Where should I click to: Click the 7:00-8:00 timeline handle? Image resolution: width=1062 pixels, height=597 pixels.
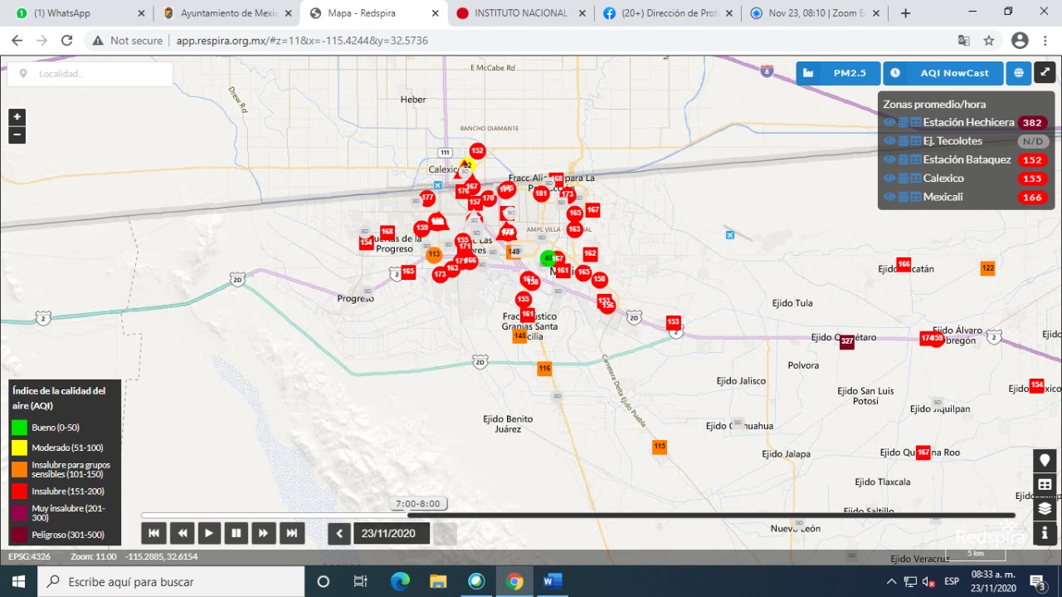tap(418, 504)
